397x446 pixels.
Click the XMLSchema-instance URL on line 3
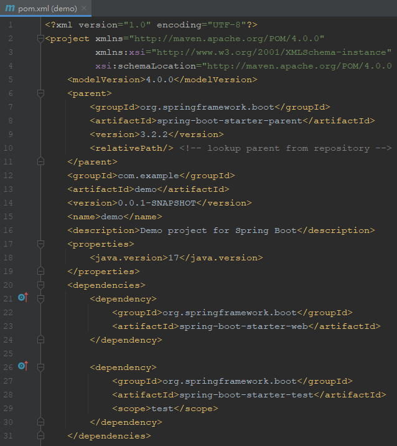point(271,52)
